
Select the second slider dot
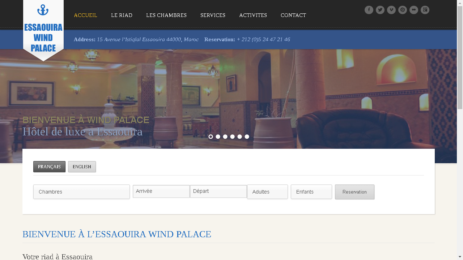coord(218,136)
